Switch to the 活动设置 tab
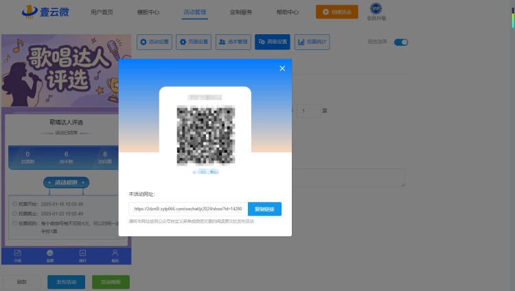 [x=154, y=42]
